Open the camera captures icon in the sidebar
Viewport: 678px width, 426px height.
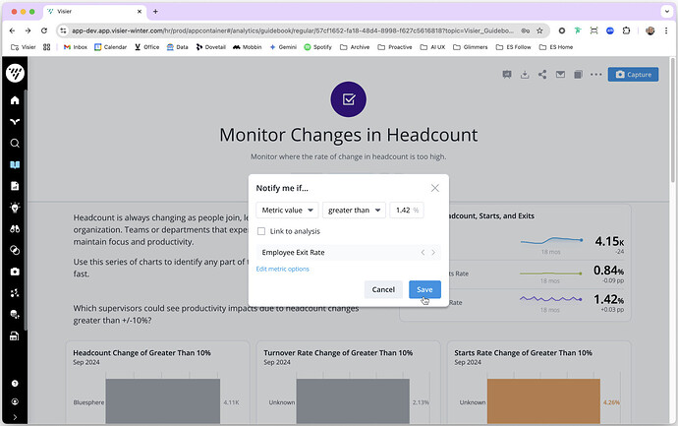click(15, 272)
